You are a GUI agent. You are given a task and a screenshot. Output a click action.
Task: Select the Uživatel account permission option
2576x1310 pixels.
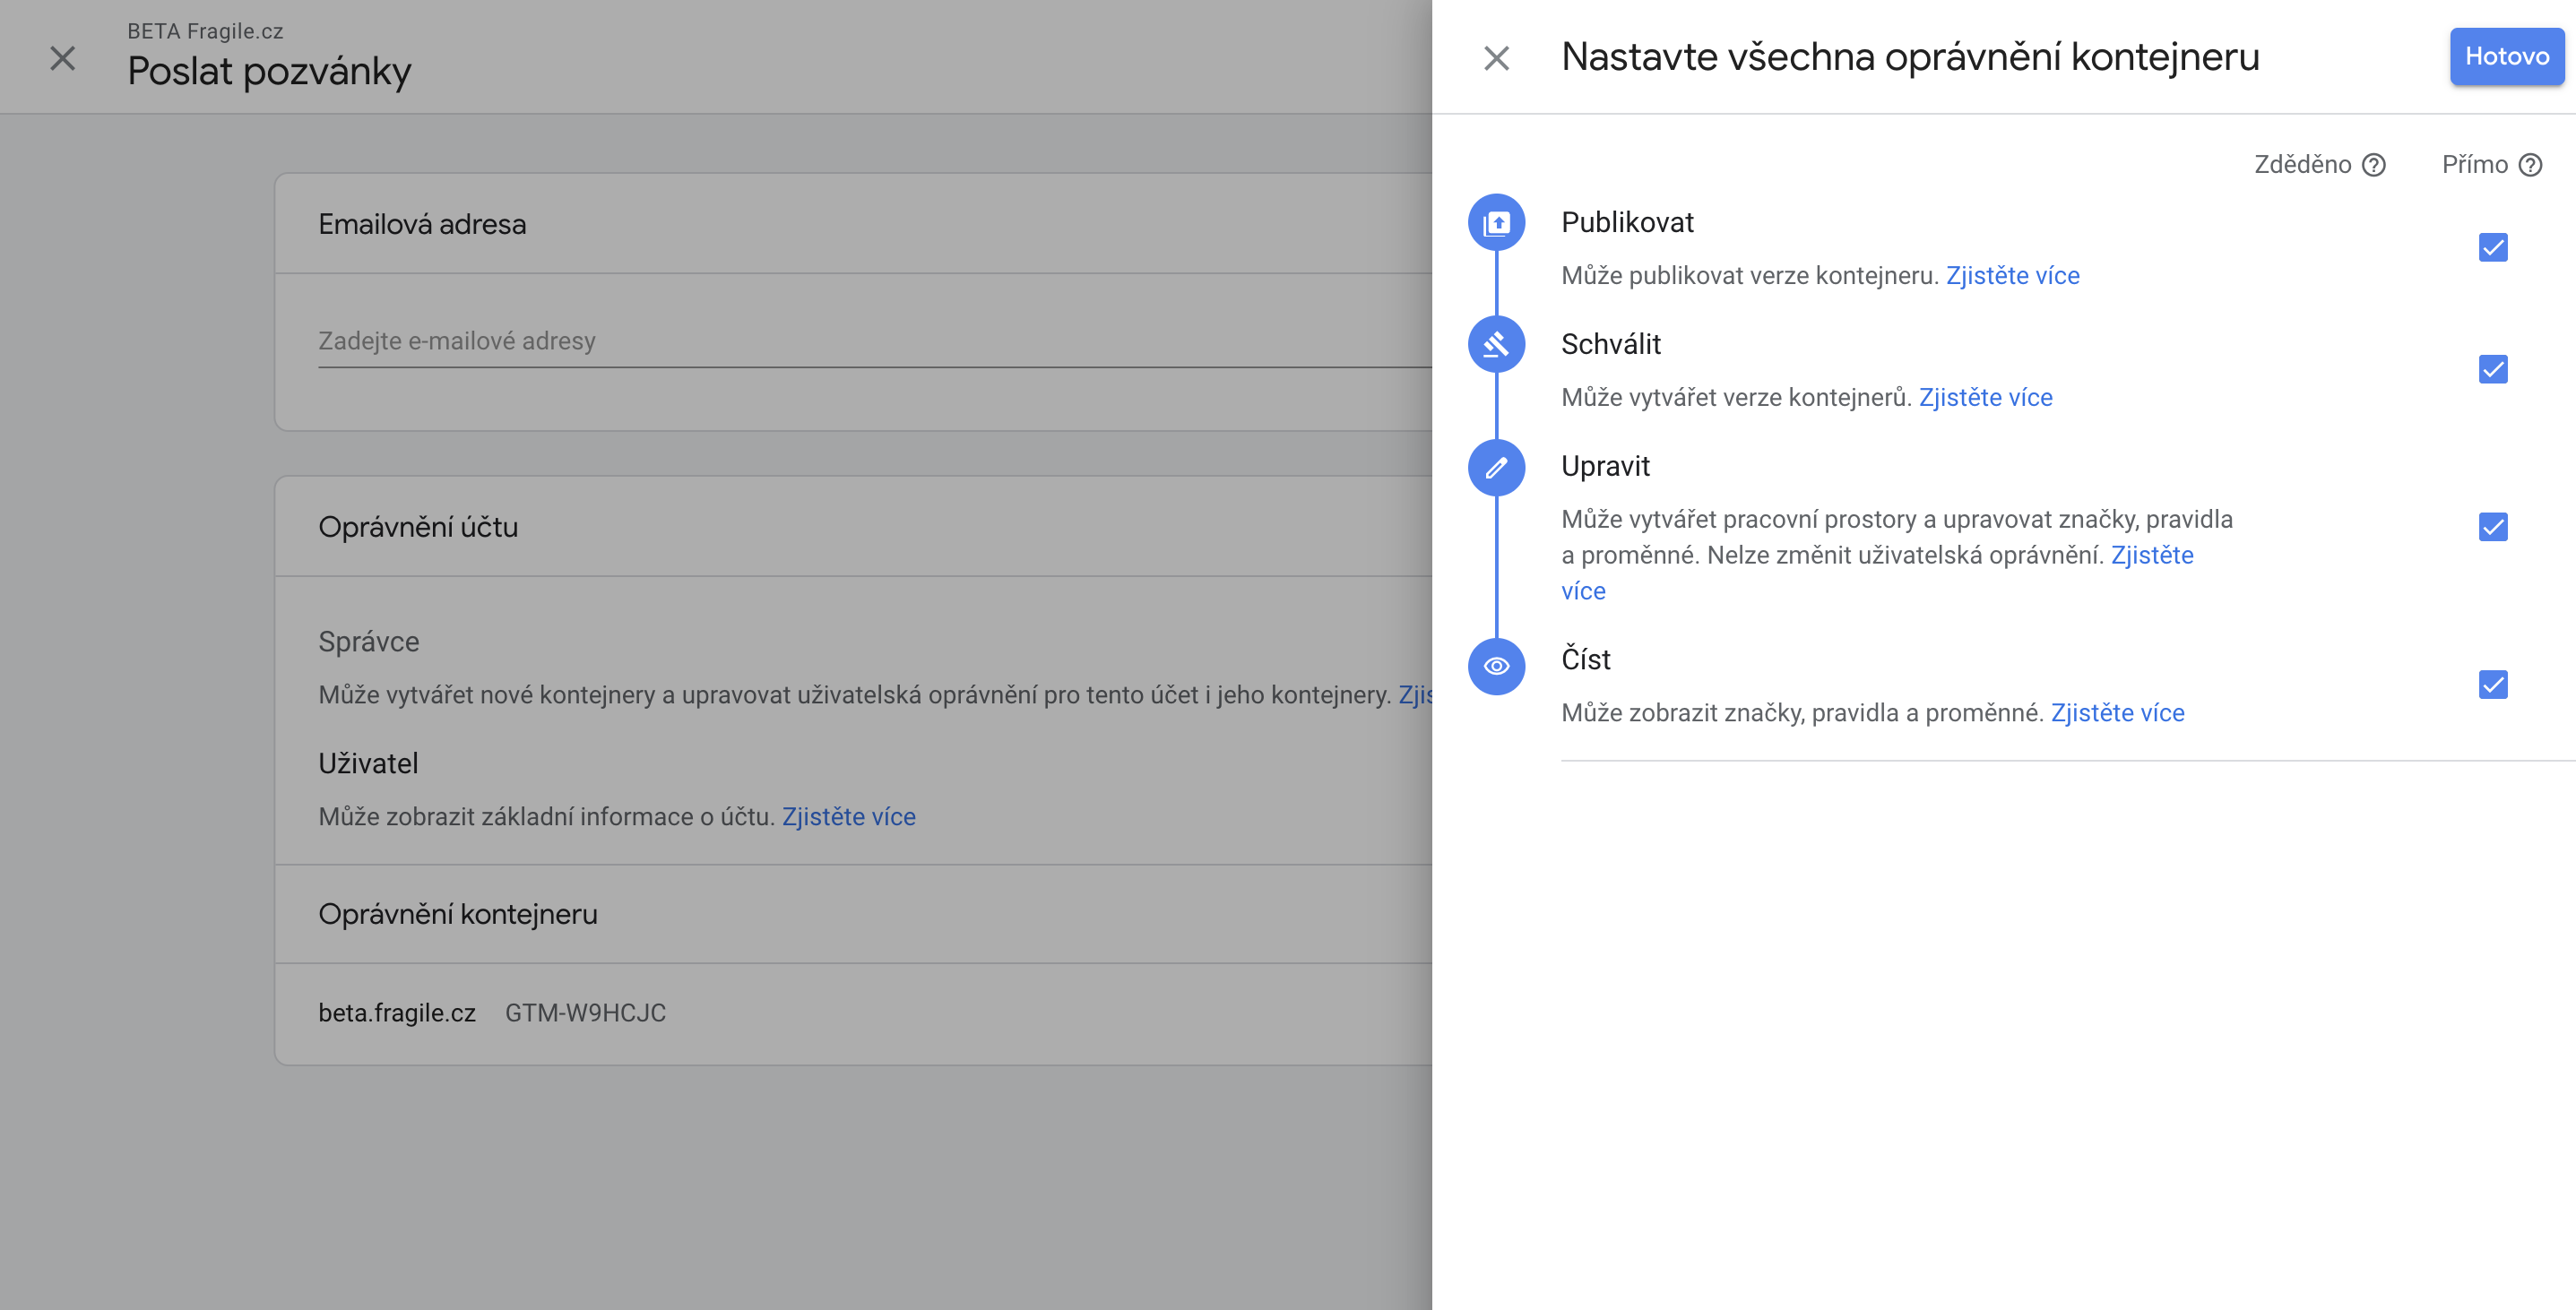point(368,763)
